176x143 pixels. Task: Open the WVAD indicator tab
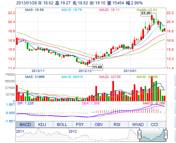pyautogui.click(x=138, y=124)
